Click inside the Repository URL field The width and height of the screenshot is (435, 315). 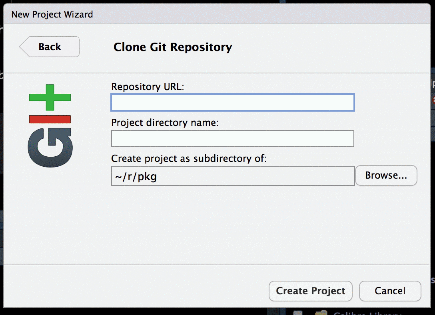pos(232,103)
